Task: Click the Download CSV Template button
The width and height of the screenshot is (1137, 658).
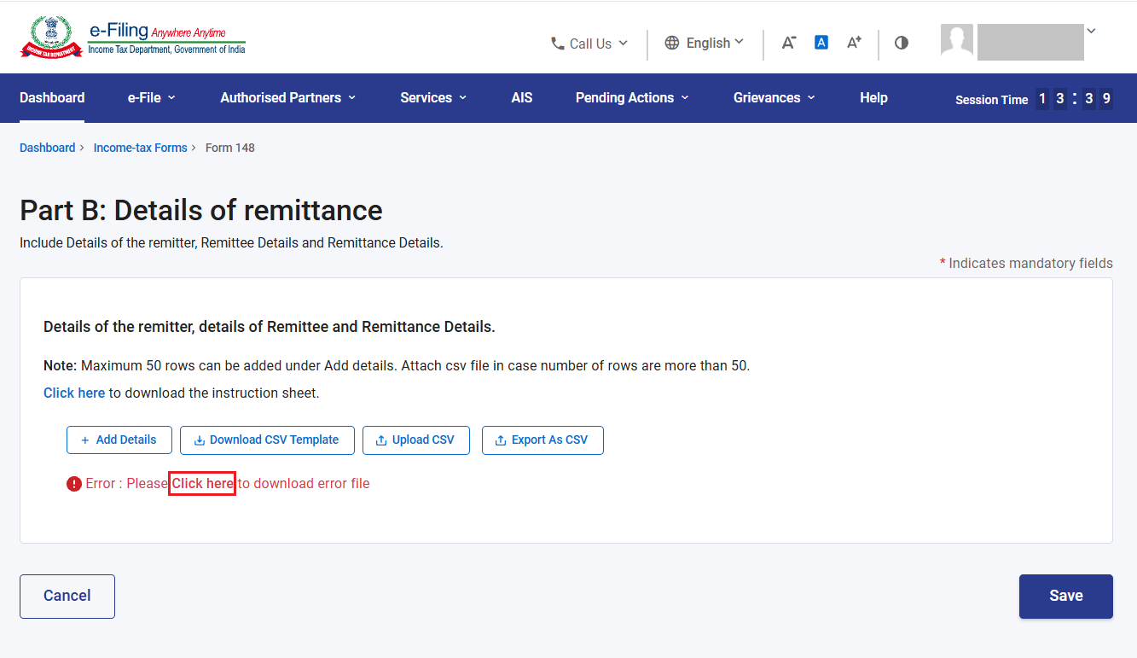Action: (267, 440)
